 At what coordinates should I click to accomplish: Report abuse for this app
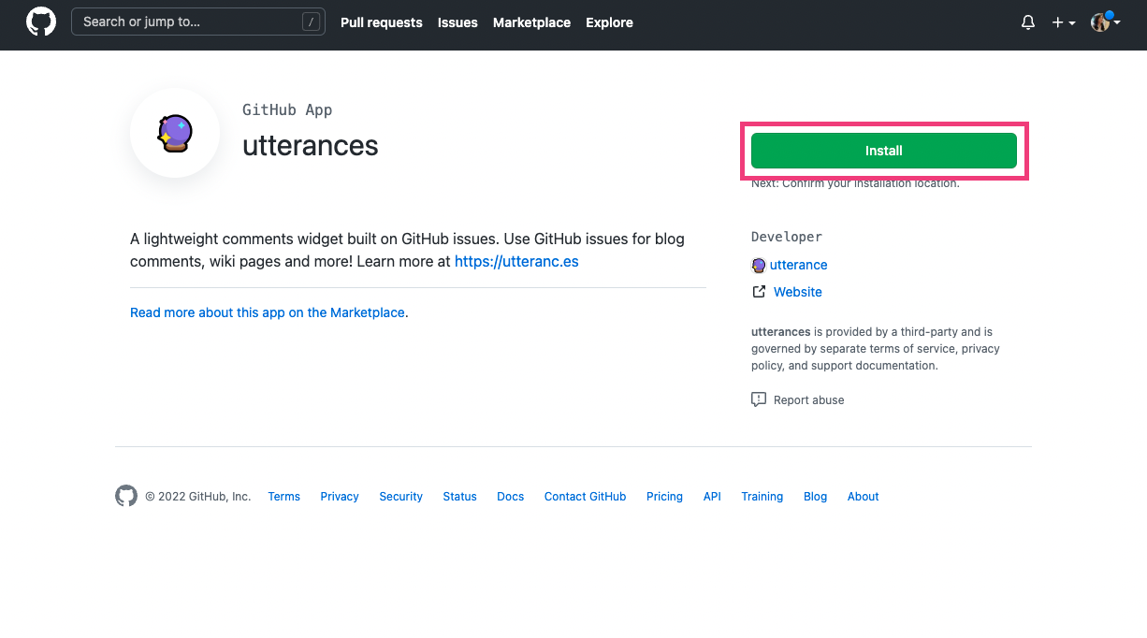[x=808, y=400]
